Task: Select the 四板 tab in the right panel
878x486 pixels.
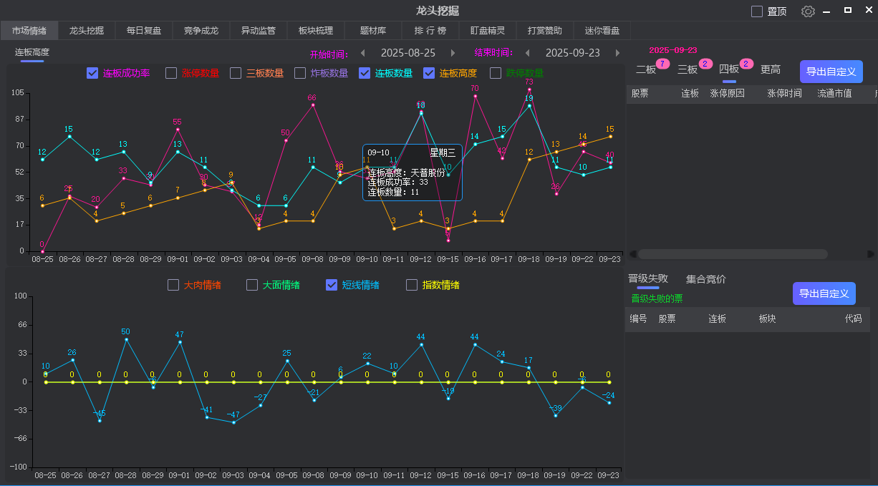Action: click(x=729, y=69)
